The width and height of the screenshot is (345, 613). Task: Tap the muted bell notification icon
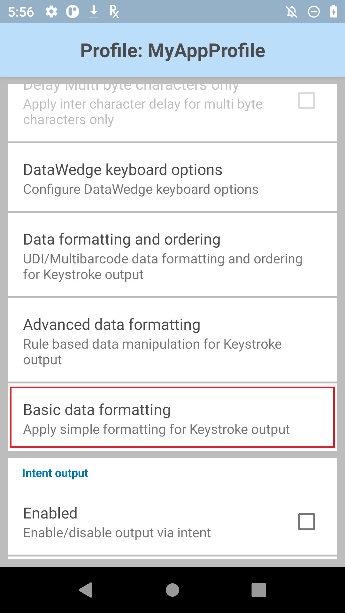pos(292,12)
